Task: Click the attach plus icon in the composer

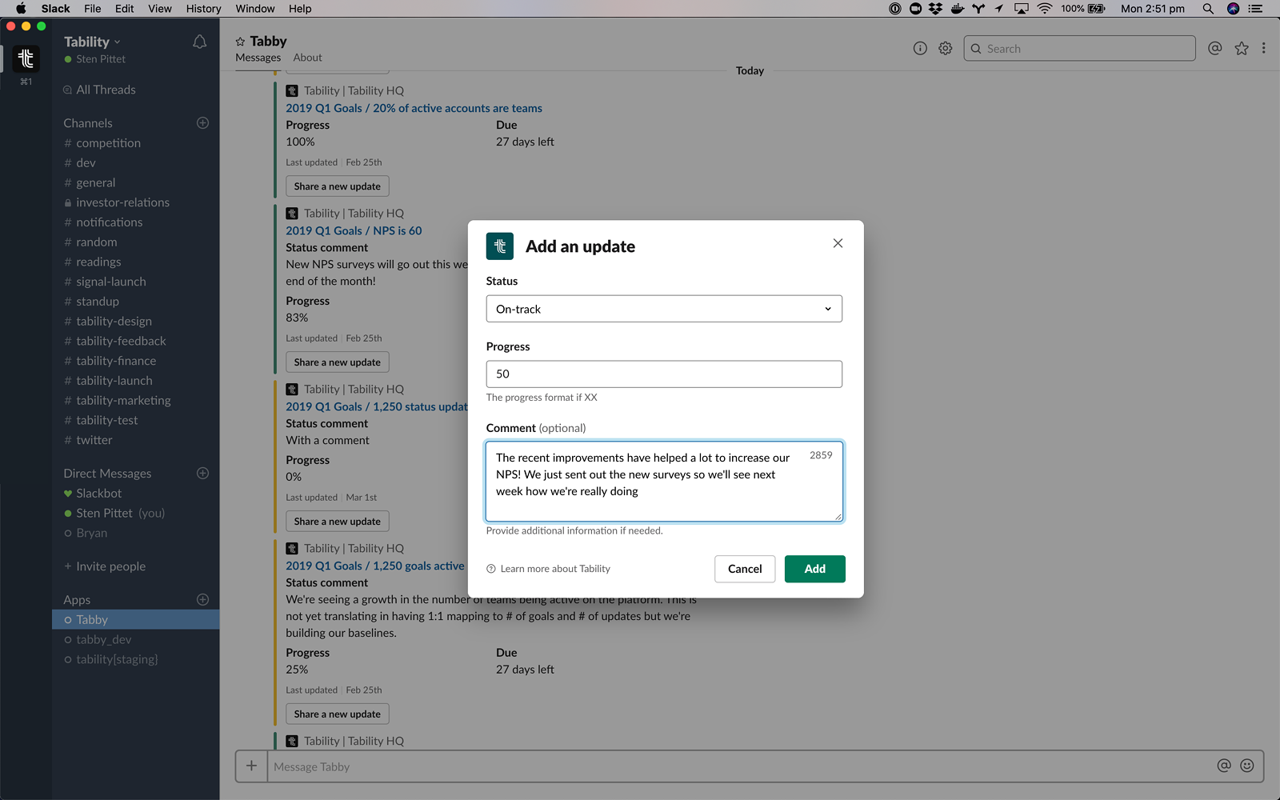Action: pyautogui.click(x=250, y=766)
